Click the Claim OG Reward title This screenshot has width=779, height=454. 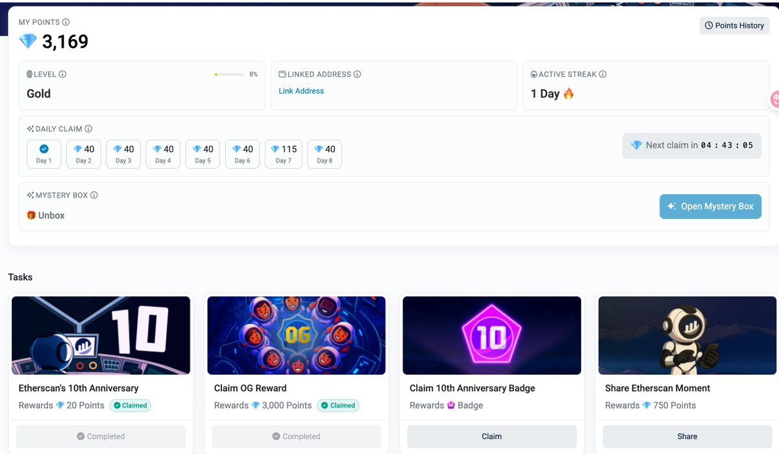click(x=250, y=388)
